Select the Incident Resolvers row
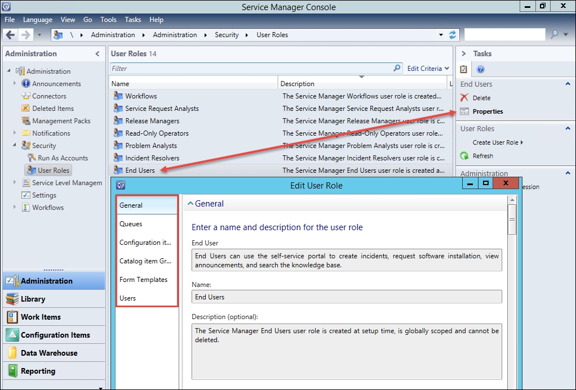The image size is (576, 390). point(281,158)
